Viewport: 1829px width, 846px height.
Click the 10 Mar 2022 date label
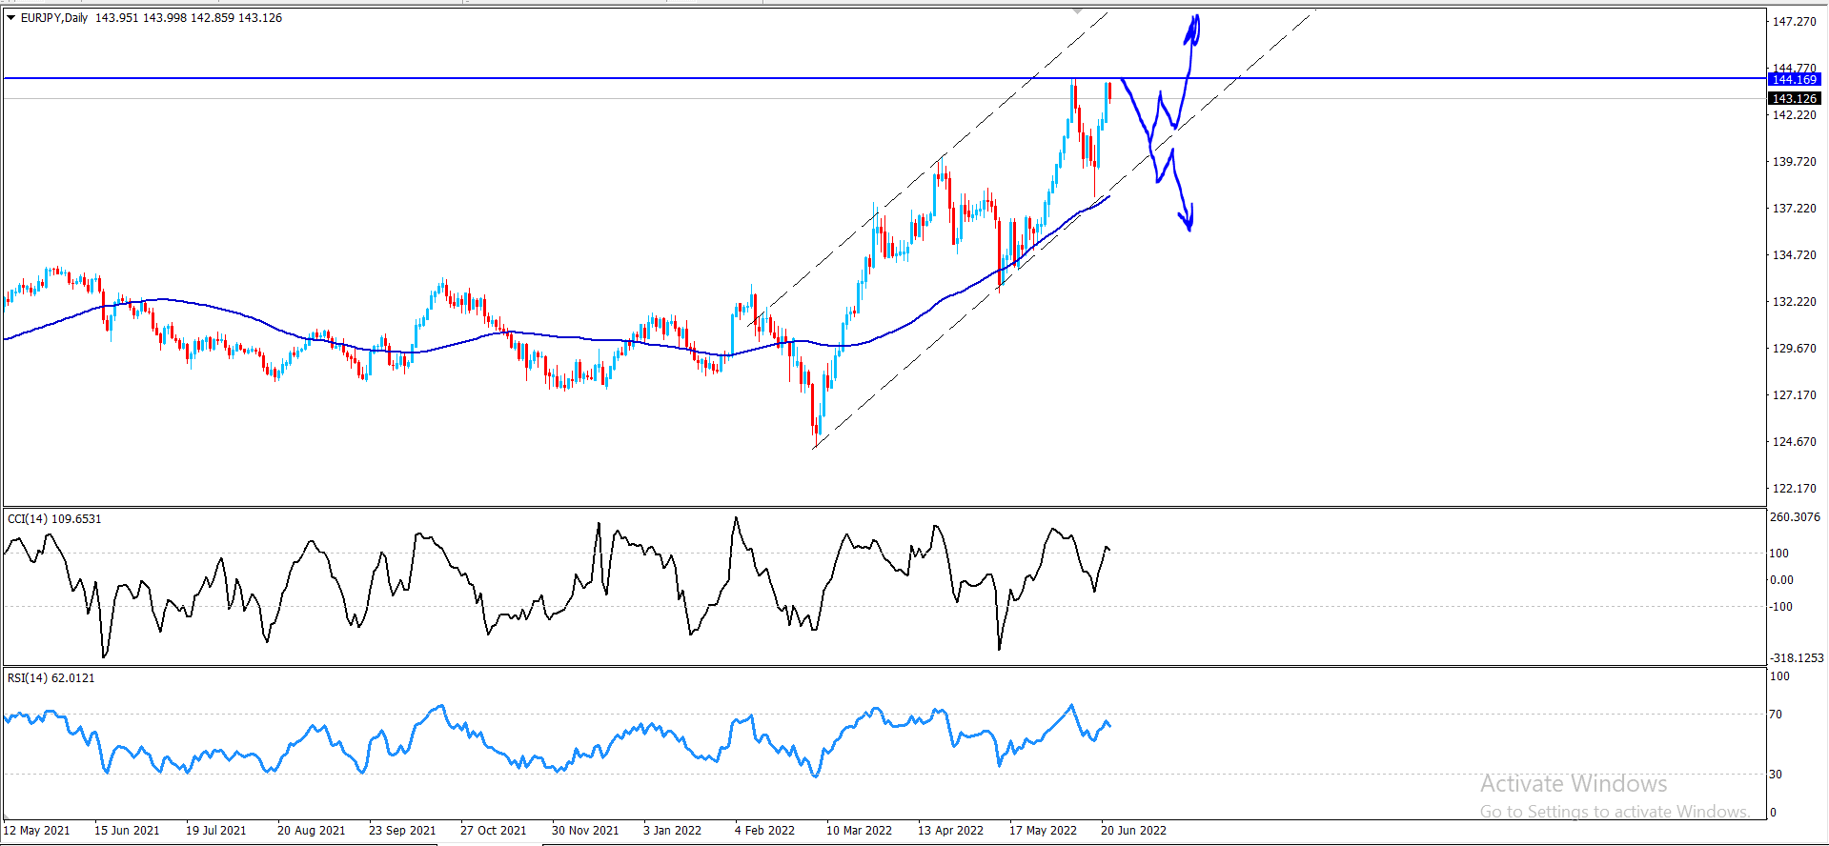point(859,831)
